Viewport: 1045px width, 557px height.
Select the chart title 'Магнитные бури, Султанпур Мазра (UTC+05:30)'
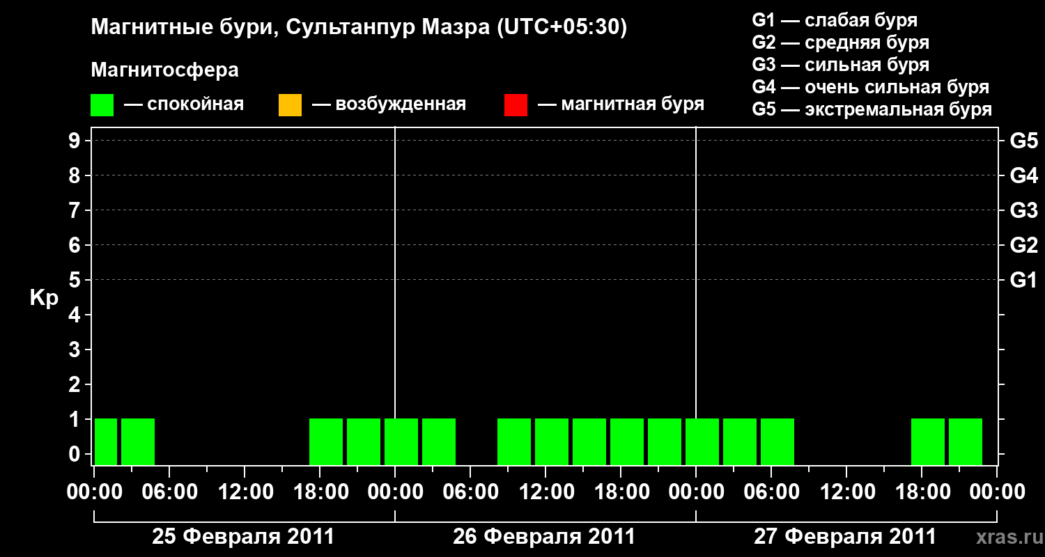[x=359, y=28]
